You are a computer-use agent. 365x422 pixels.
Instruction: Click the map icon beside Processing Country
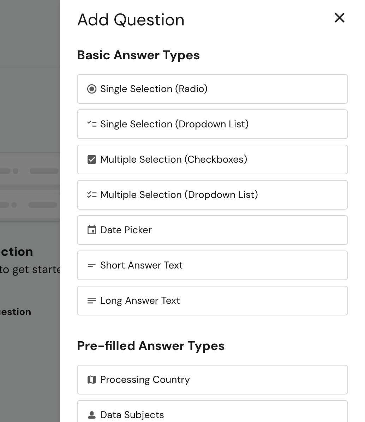(91, 380)
